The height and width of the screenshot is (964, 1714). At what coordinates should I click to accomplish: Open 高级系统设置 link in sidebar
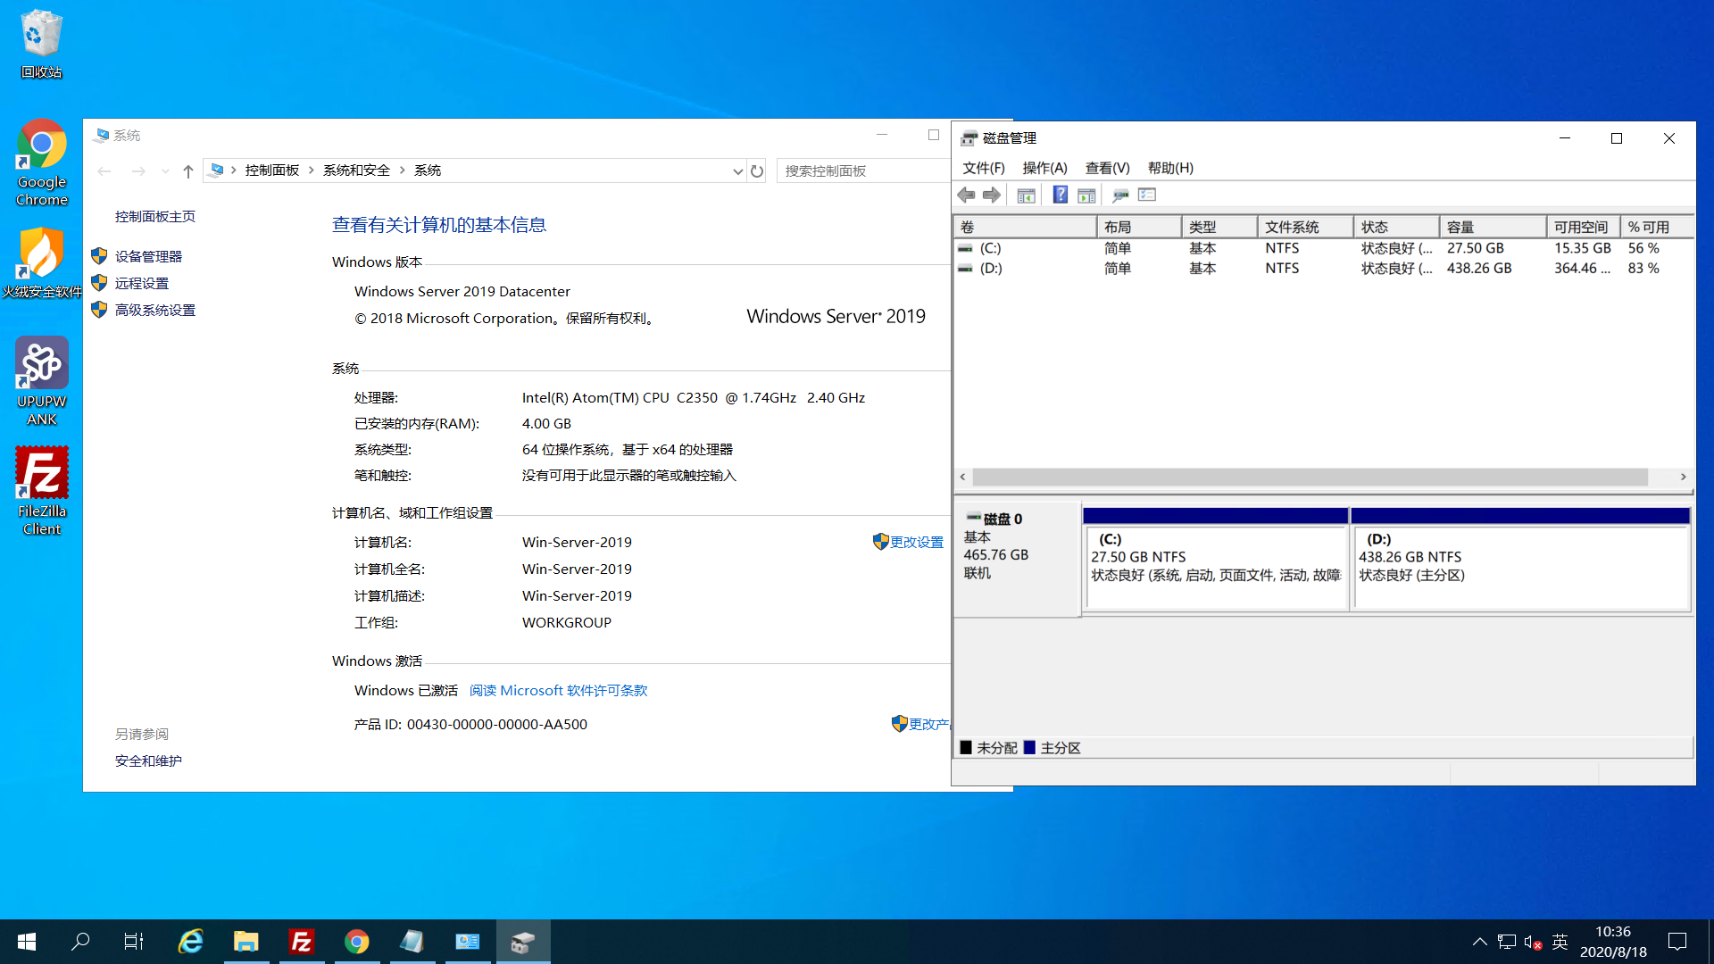click(x=154, y=310)
